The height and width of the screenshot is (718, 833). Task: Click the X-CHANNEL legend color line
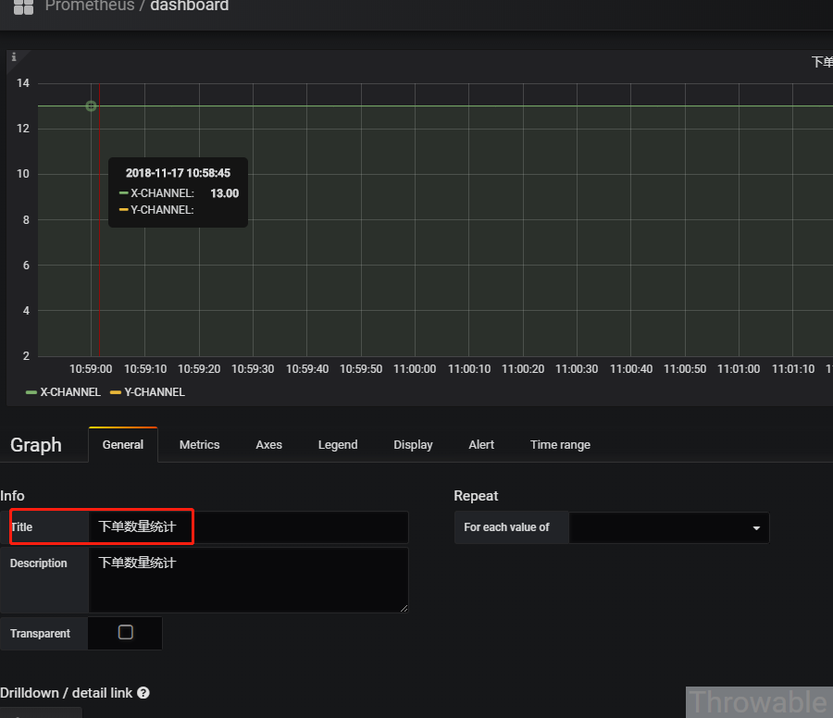31,392
